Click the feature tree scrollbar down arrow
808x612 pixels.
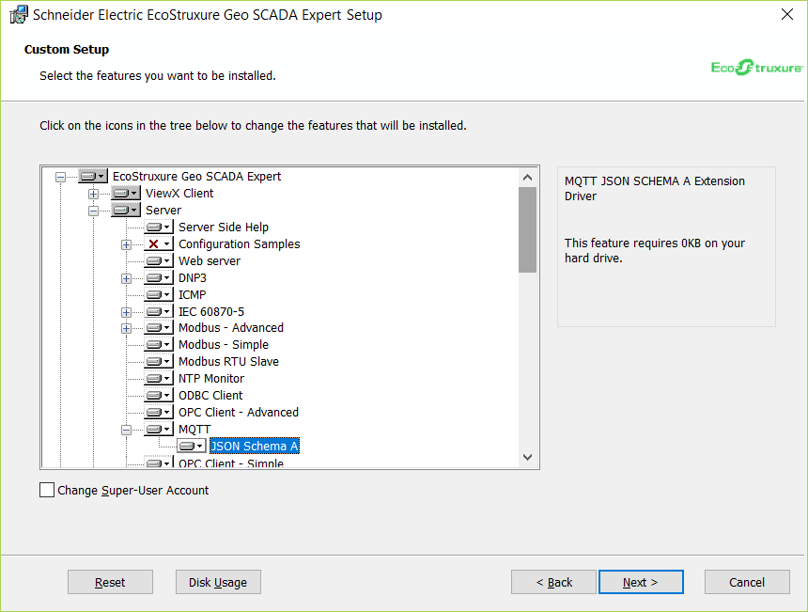(527, 458)
